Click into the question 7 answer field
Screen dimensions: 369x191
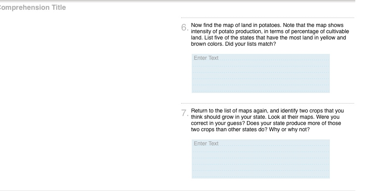(261, 160)
